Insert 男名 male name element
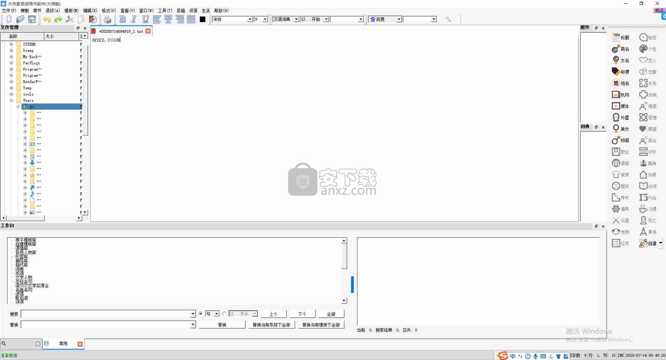 (x=621, y=49)
